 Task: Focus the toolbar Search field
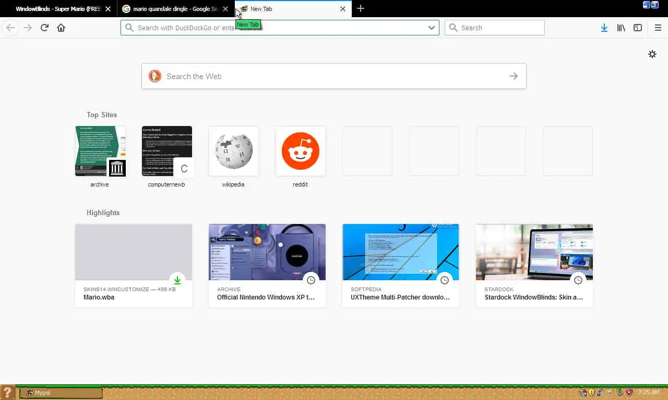[495, 28]
